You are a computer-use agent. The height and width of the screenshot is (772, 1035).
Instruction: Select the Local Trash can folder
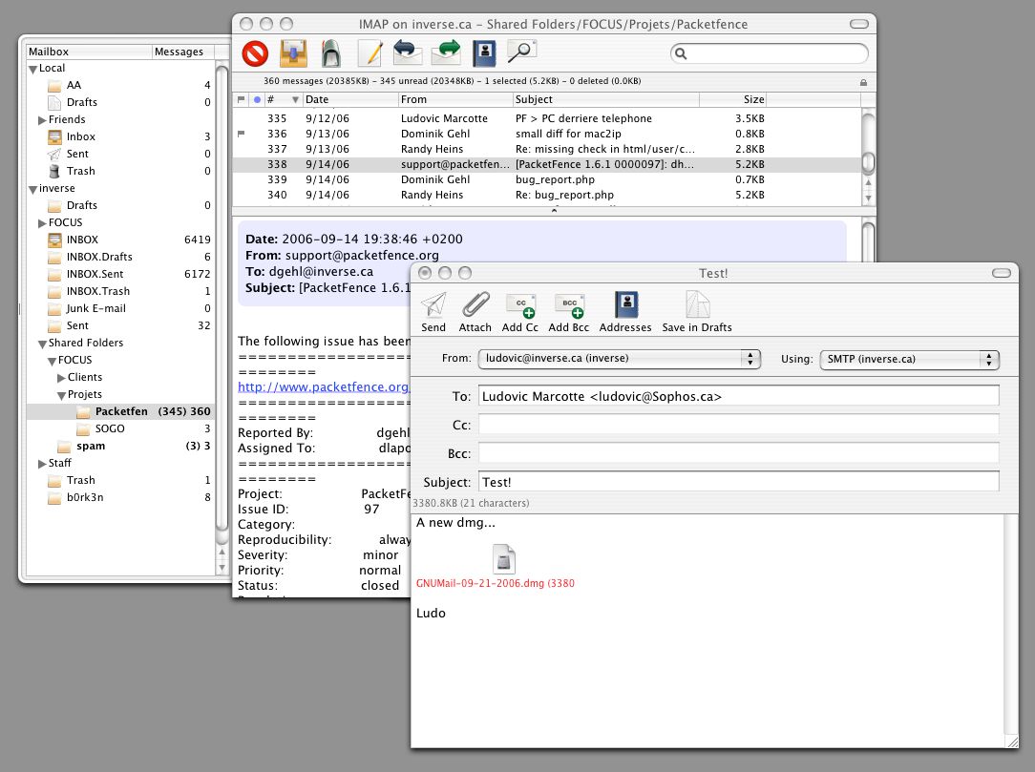[x=54, y=171]
